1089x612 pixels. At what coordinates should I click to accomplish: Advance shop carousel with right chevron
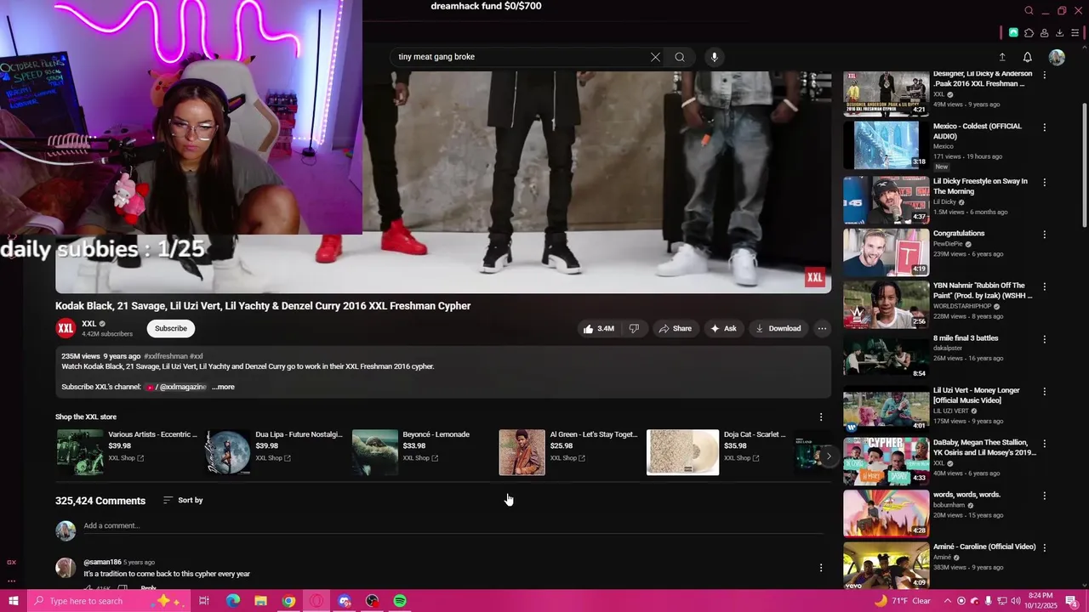829,456
